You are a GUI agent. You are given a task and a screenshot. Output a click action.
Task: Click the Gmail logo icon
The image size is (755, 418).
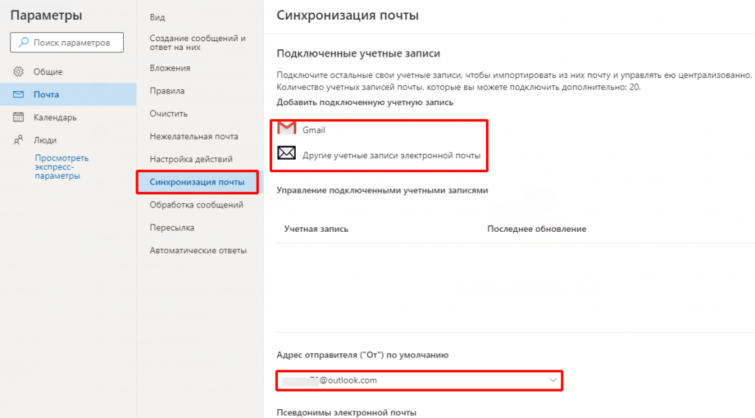(x=287, y=130)
